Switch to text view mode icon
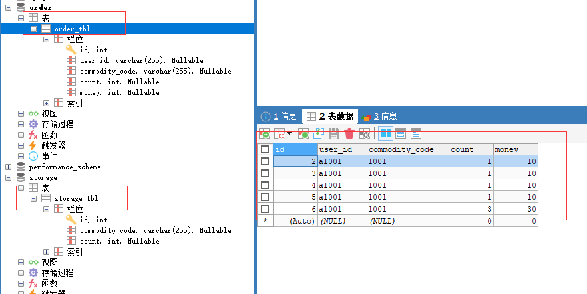Screen dimensions: 587x294 coord(416,133)
